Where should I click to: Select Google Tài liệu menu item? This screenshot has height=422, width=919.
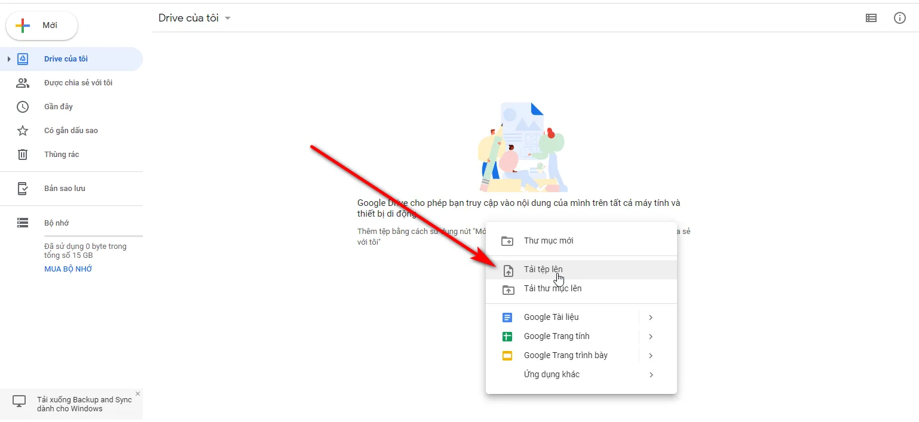[581, 317]
